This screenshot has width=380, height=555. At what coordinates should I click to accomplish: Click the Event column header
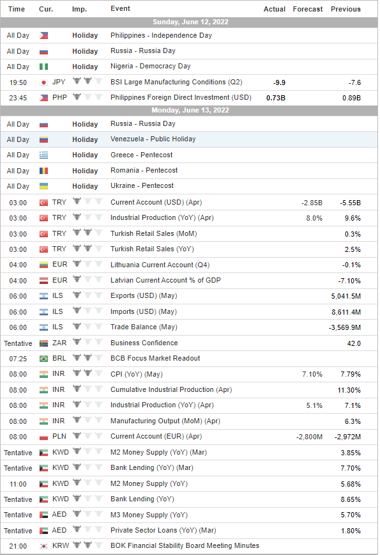pyautogui.click(x=120, y=9)
